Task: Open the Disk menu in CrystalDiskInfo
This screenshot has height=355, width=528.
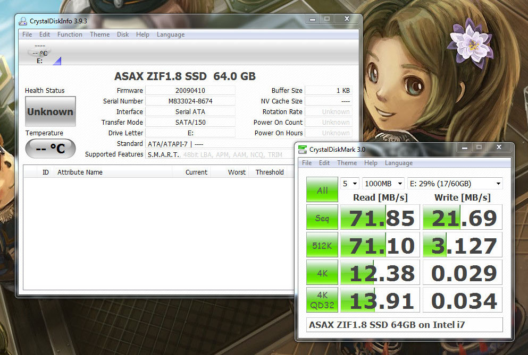Action: click(x=123, y=34)
